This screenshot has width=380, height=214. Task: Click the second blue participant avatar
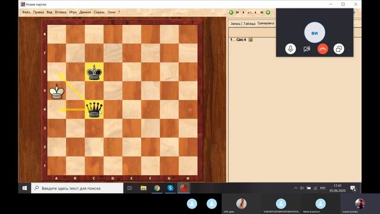click(211, 204)
